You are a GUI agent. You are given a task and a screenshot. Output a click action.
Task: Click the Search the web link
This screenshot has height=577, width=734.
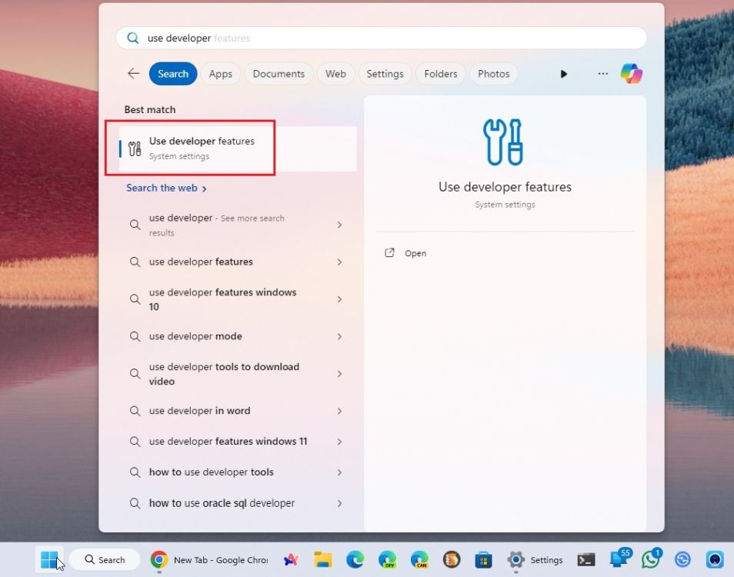162,188
